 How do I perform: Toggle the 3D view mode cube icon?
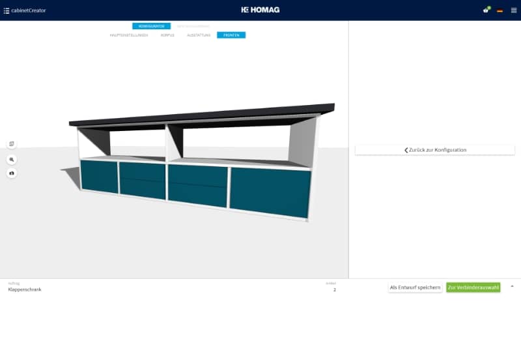12,143
